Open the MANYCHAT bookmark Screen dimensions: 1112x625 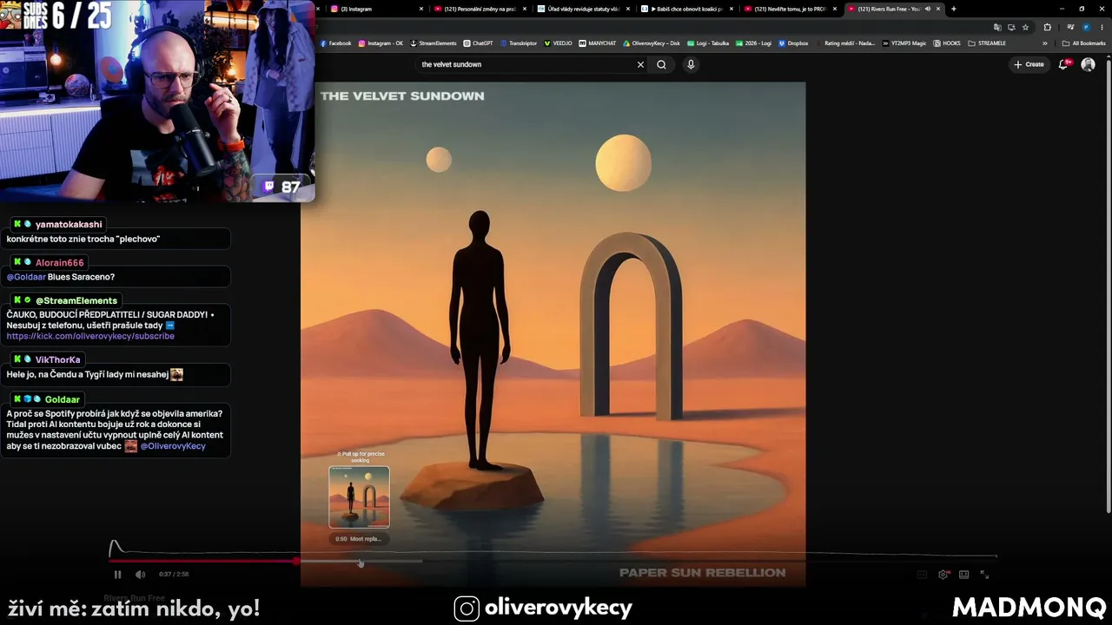[x=597, y=43]
